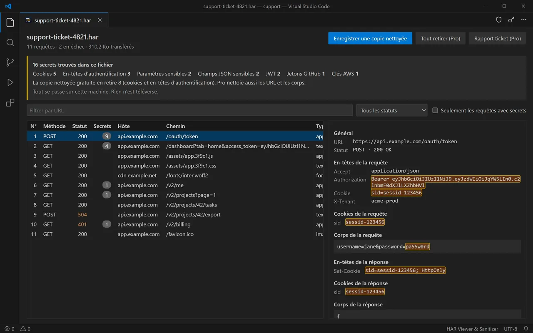Click En-têtes d'authentification 3 summary entry
The width and height of the screenshot is (533, 333).
[97, 74]
